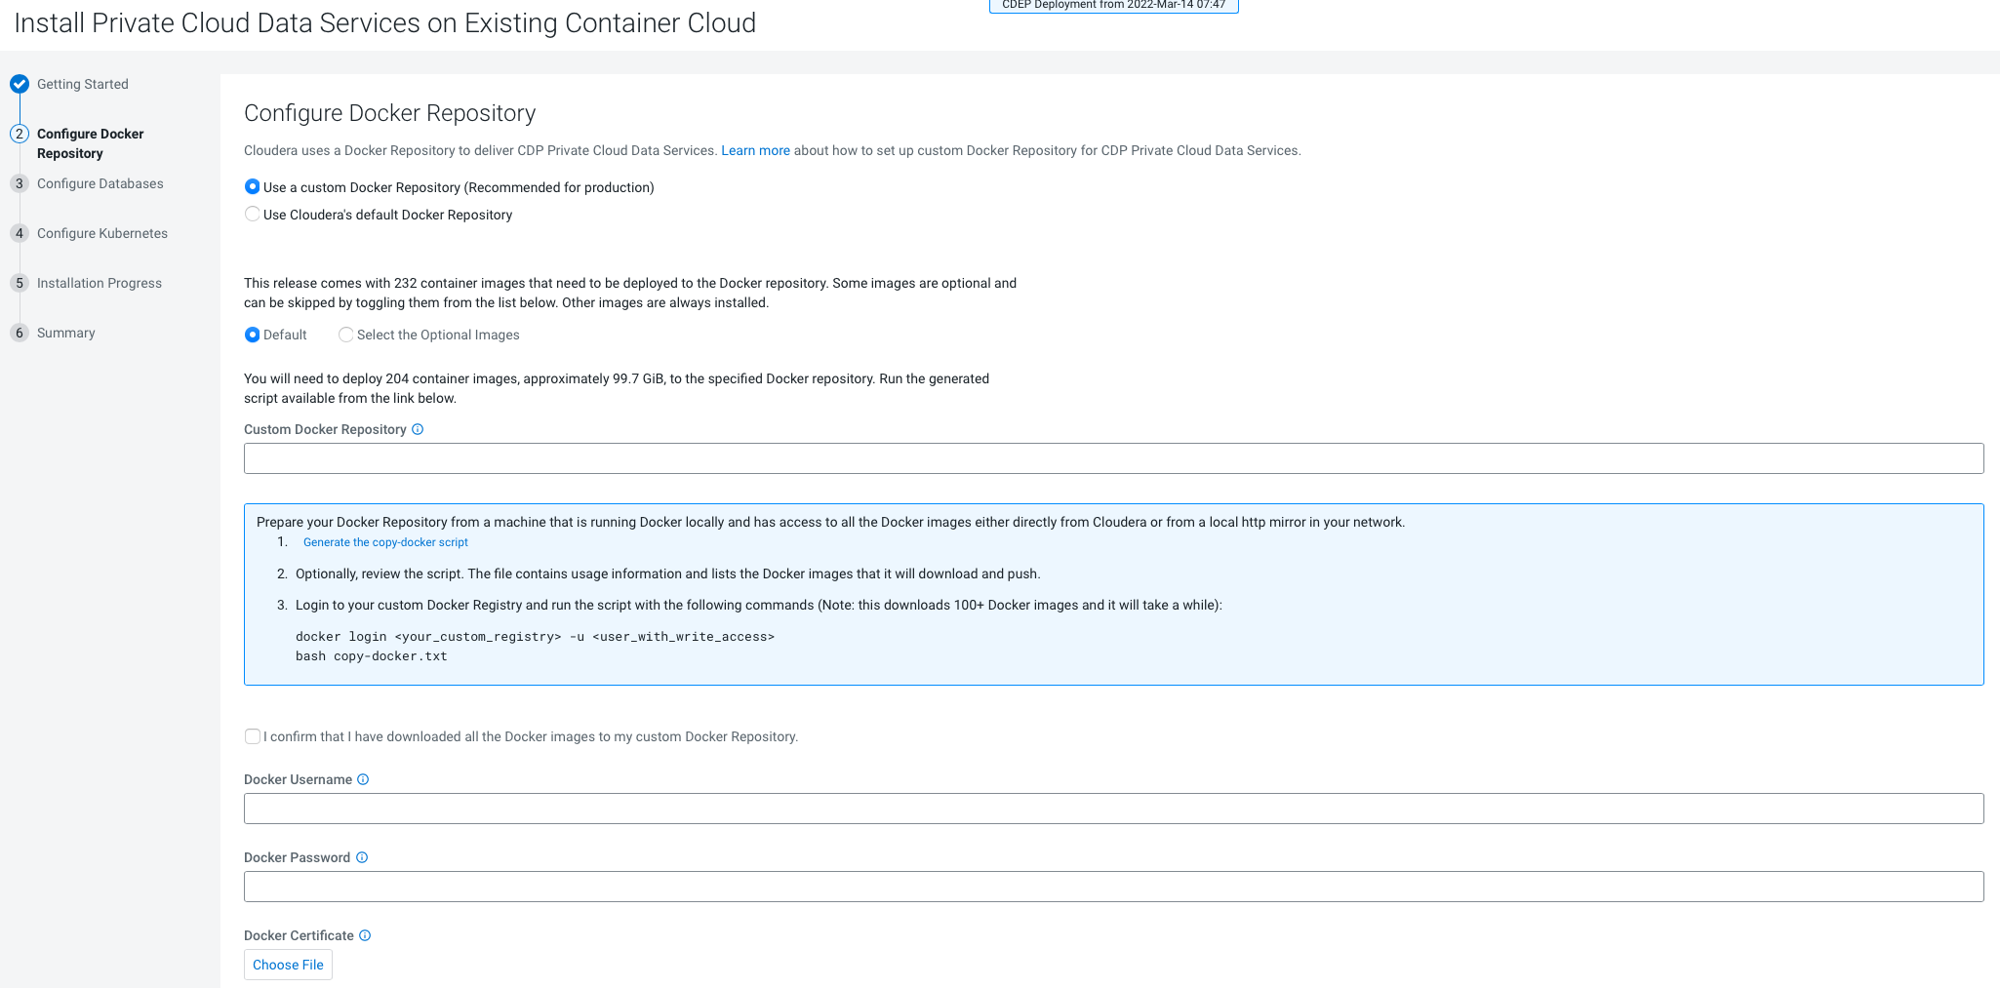Select the Default images radio button
Screen dimensions: 2000x988
(x=253, y=335)
